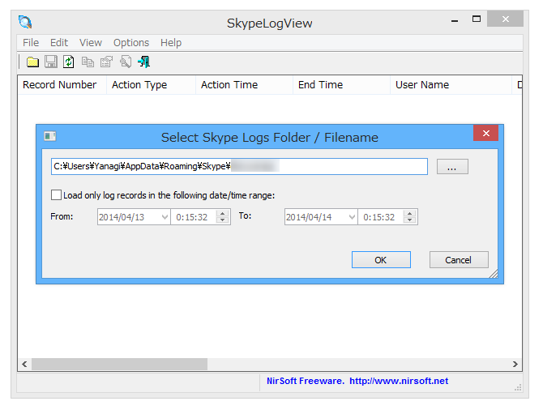Click the Cancel button

point(459,260)
